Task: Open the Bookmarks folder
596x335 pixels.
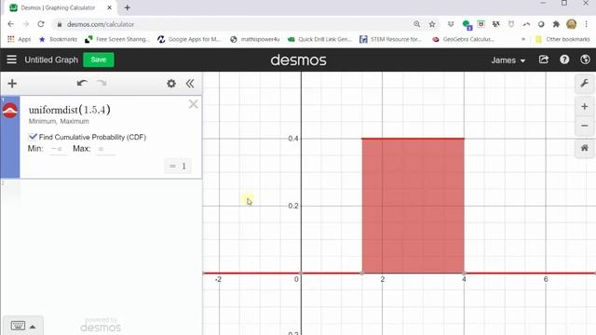Action: click(58, 39)
